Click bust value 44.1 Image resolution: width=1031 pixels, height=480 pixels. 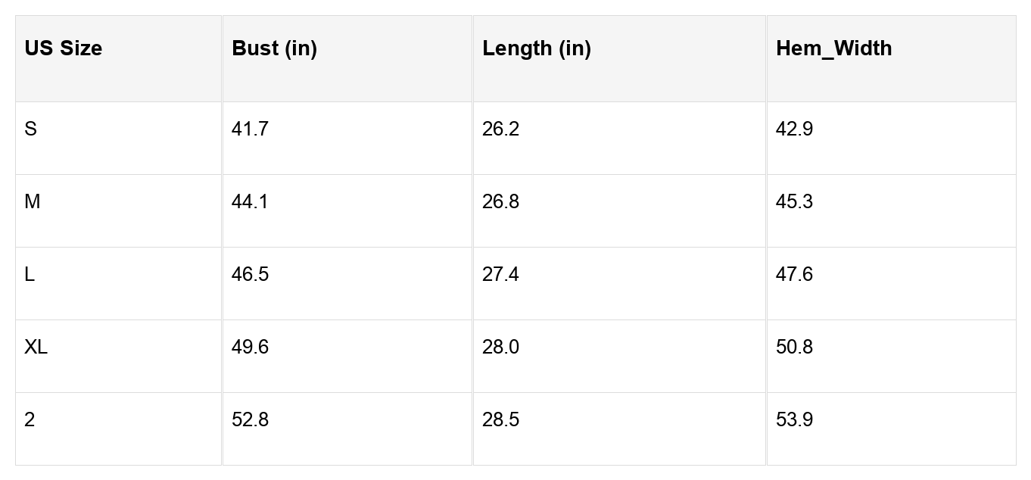250,202
